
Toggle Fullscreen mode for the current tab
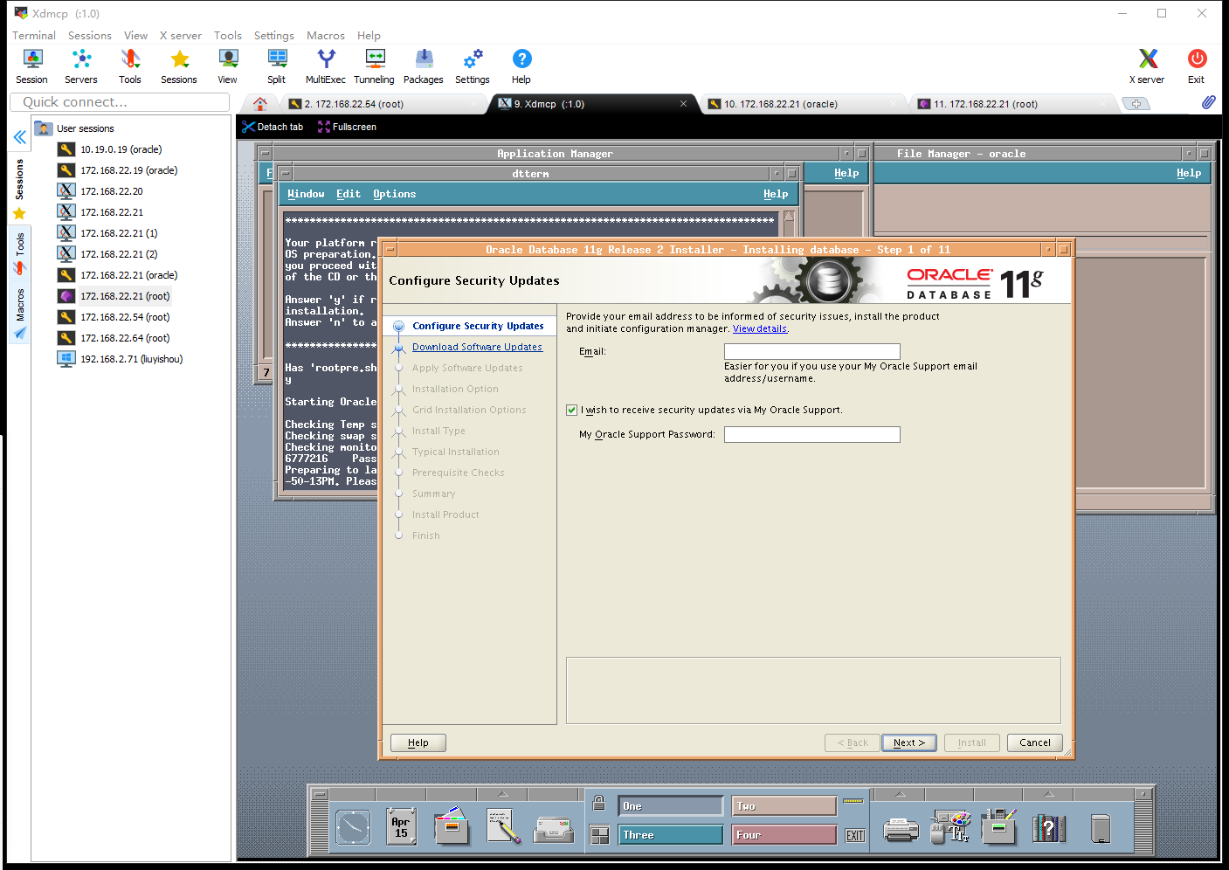347,126
